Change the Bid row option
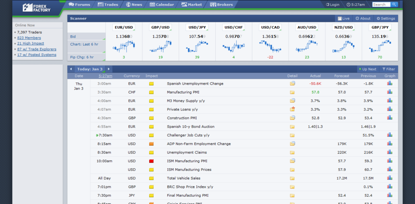Image resolution: width=415 pixels, height=204 pixels. point(87,36)
